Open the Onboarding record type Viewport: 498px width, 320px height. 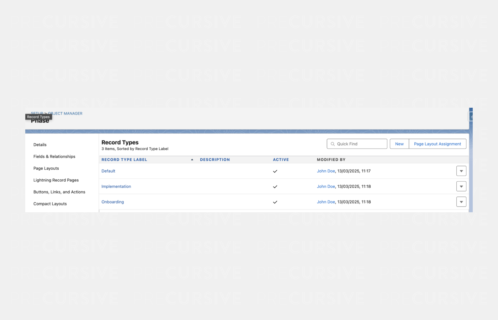tap(113, 202)
